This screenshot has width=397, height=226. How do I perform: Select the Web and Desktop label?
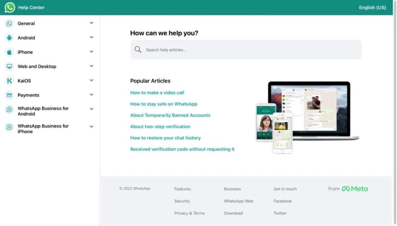pyautogui.click(x=37, y=66)
